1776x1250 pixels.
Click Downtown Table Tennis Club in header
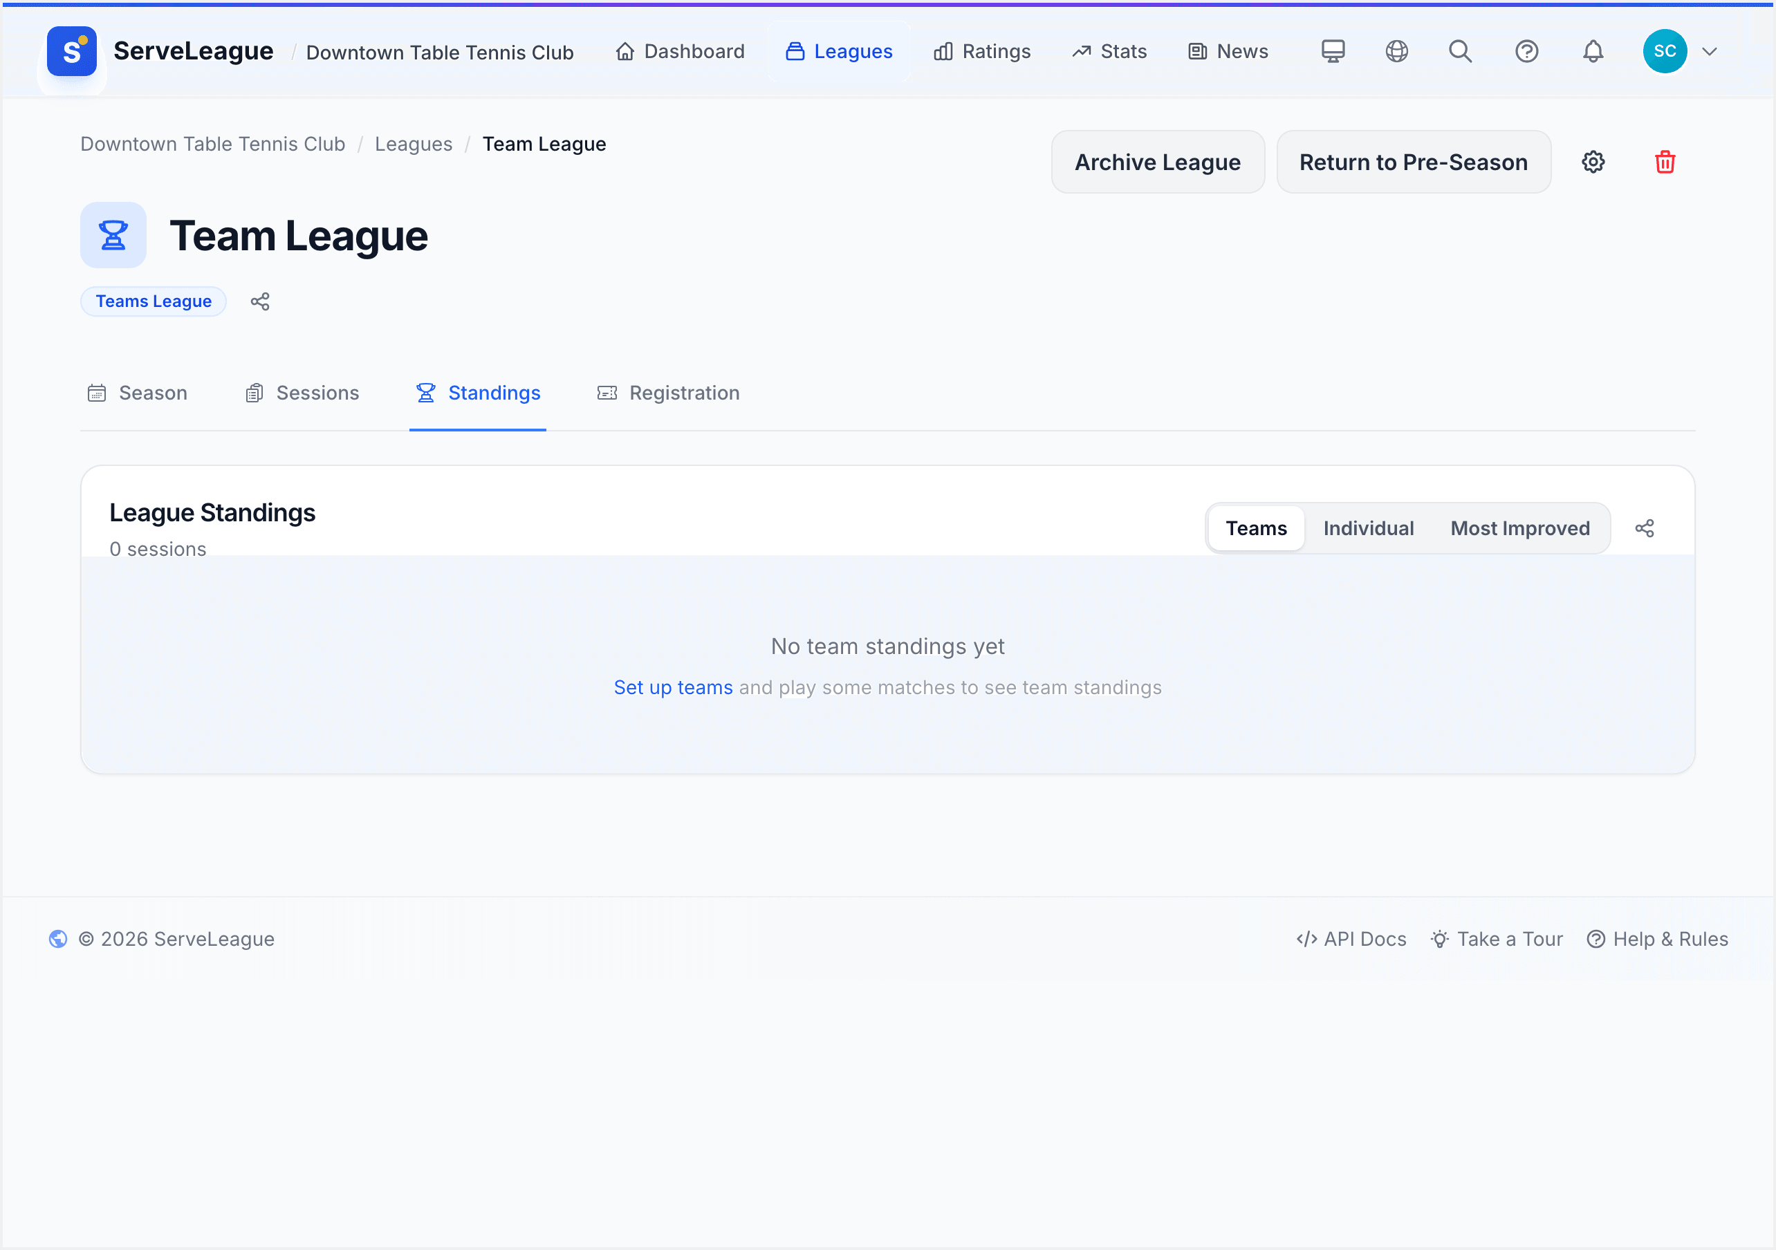click(x=440, y=52)
